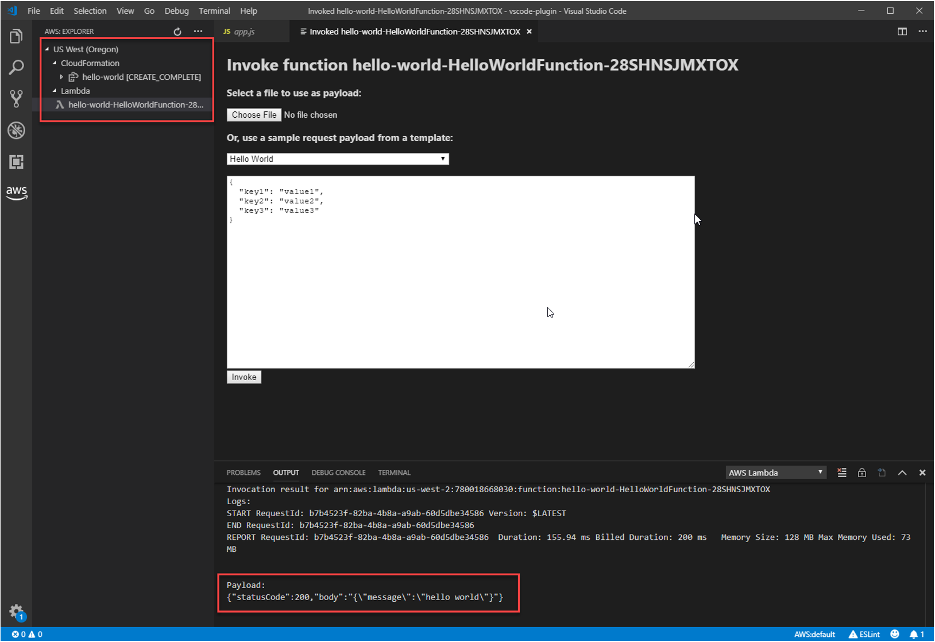The width and height of the screenshot is (935, 642).
Task: Open errors and warnings count in status bar
Action: pyautogui.click(x=27, y=635)
